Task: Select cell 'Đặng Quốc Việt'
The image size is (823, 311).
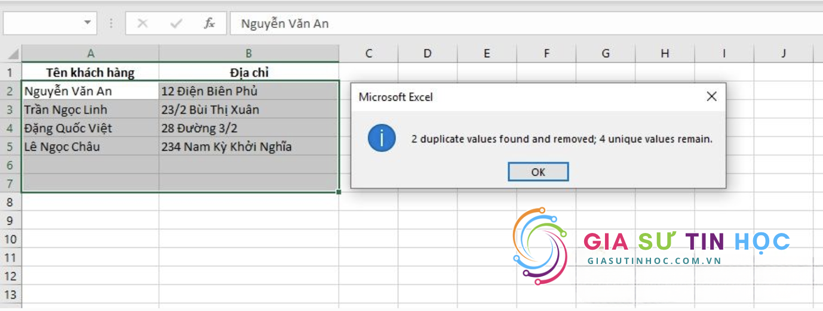Action: 91,128
